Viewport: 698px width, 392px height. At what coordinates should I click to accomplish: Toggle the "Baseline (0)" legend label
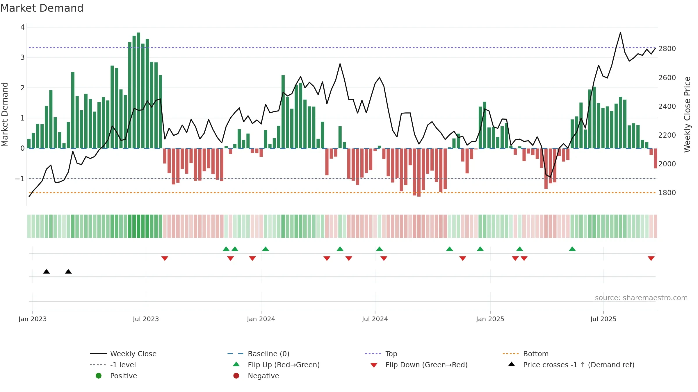tap(268, 354)
